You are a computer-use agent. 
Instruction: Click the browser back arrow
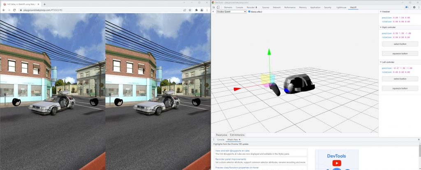(4, 10)
